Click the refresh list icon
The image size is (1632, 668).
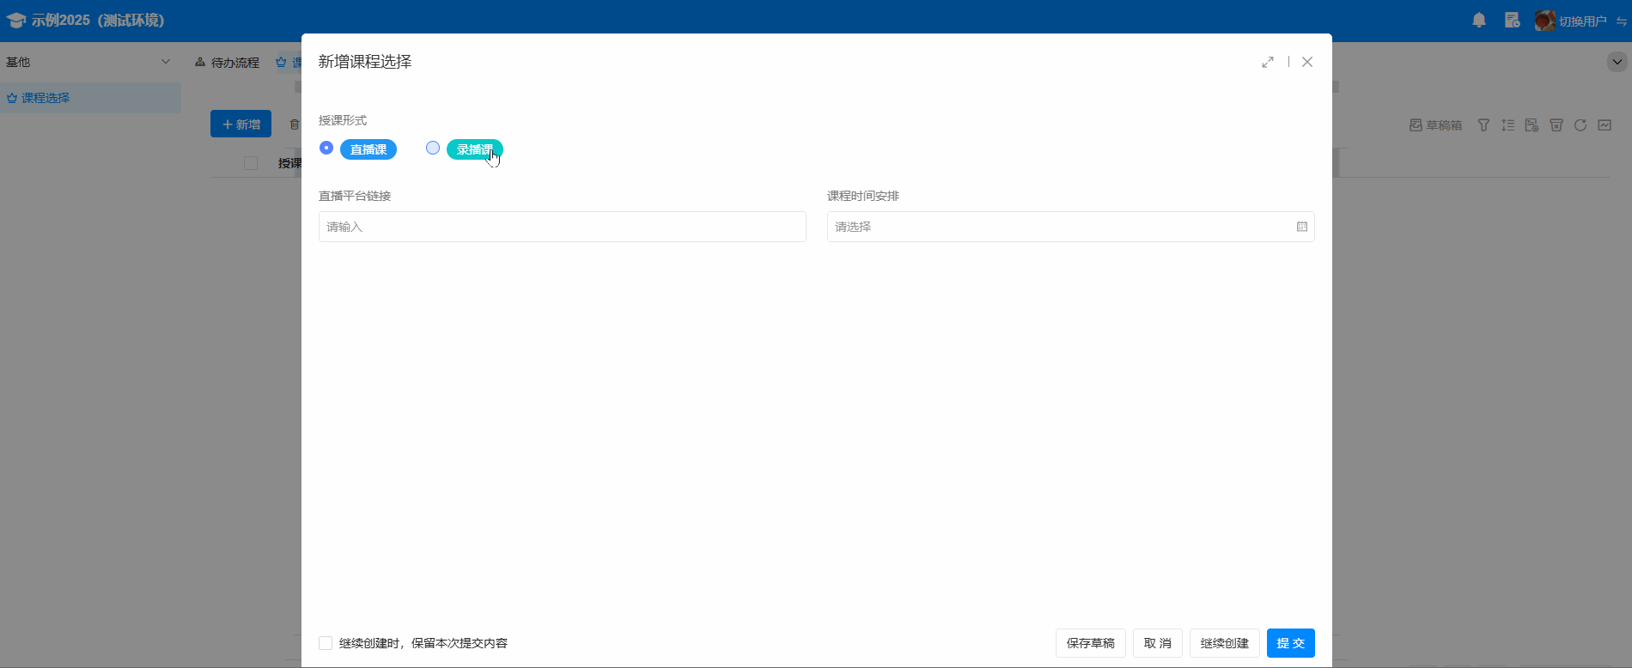pyautogui.click(x=1580, y=125)
